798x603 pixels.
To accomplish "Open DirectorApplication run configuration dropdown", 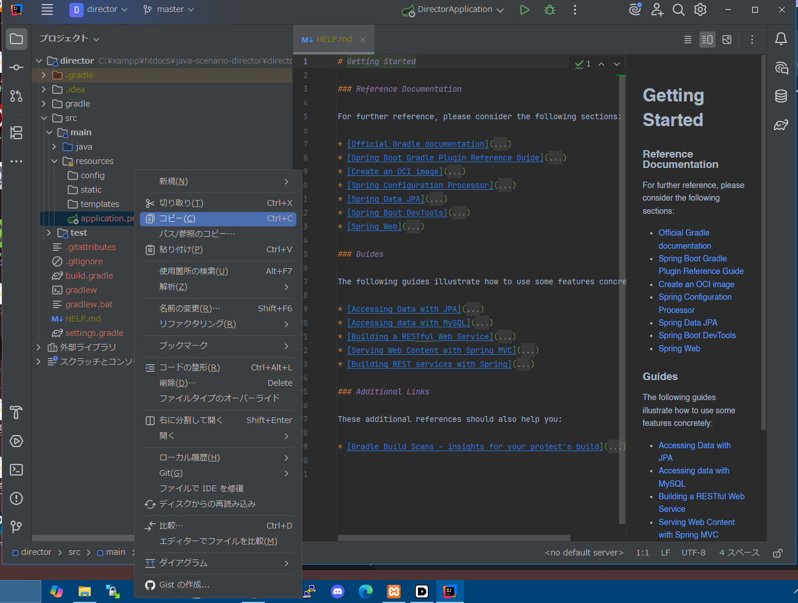I will tap(453, 10).
